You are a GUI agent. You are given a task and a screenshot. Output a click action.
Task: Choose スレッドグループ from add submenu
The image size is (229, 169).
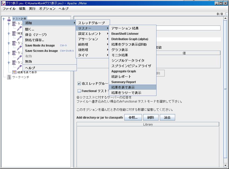tap(93, 23)
